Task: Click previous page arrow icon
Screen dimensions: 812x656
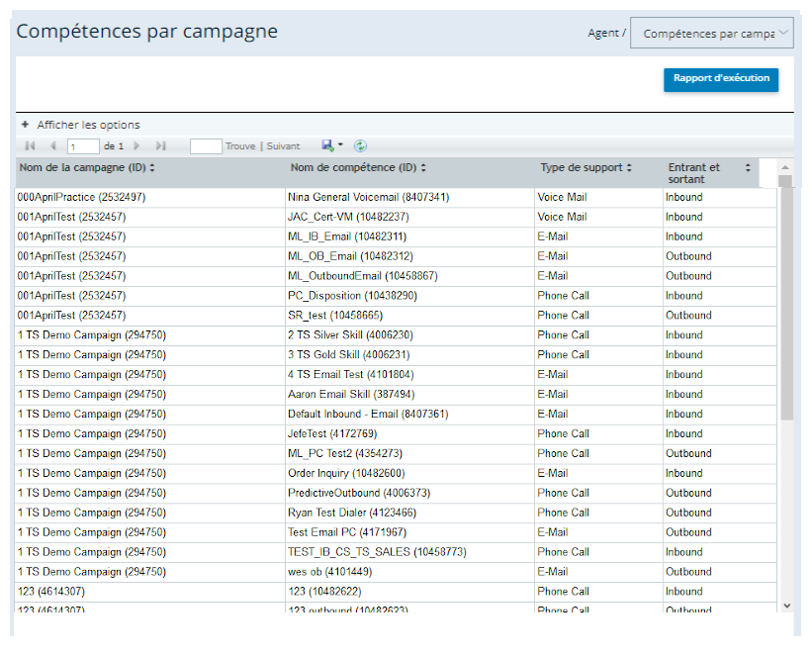Action: (53, 146)
